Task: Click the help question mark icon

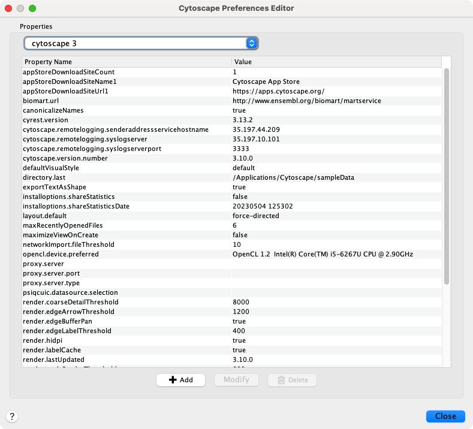Action: [x=12, y=416]
